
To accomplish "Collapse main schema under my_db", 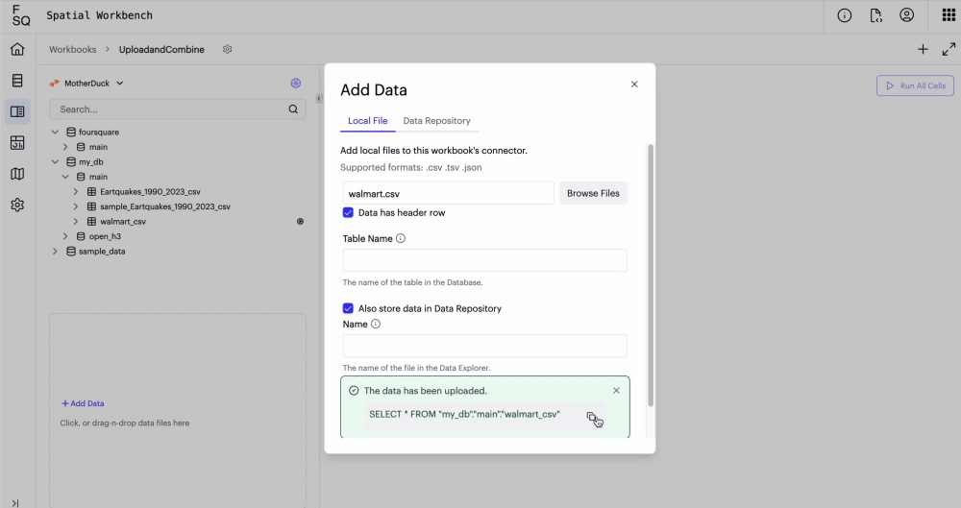I will click(65, 177).
